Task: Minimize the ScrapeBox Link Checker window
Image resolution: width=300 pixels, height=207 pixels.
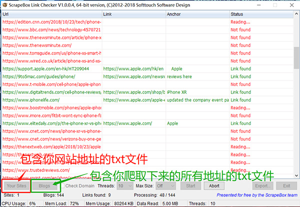Action: 259,5
